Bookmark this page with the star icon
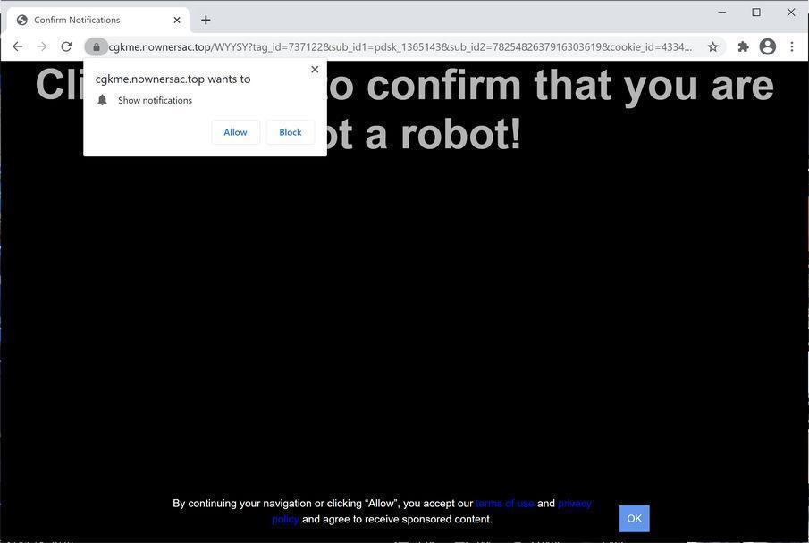Image resolution: width=809 pixels, height=543 pixels. [712, 46]
